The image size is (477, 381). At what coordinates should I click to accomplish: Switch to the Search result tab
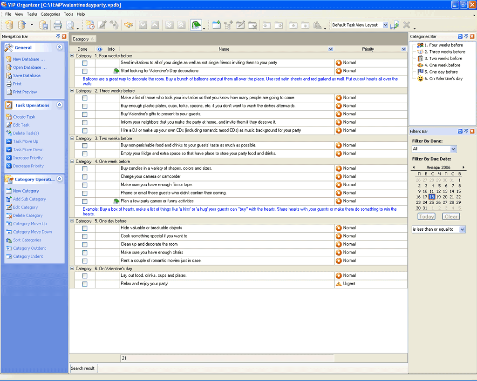click(x=83, y=368)
